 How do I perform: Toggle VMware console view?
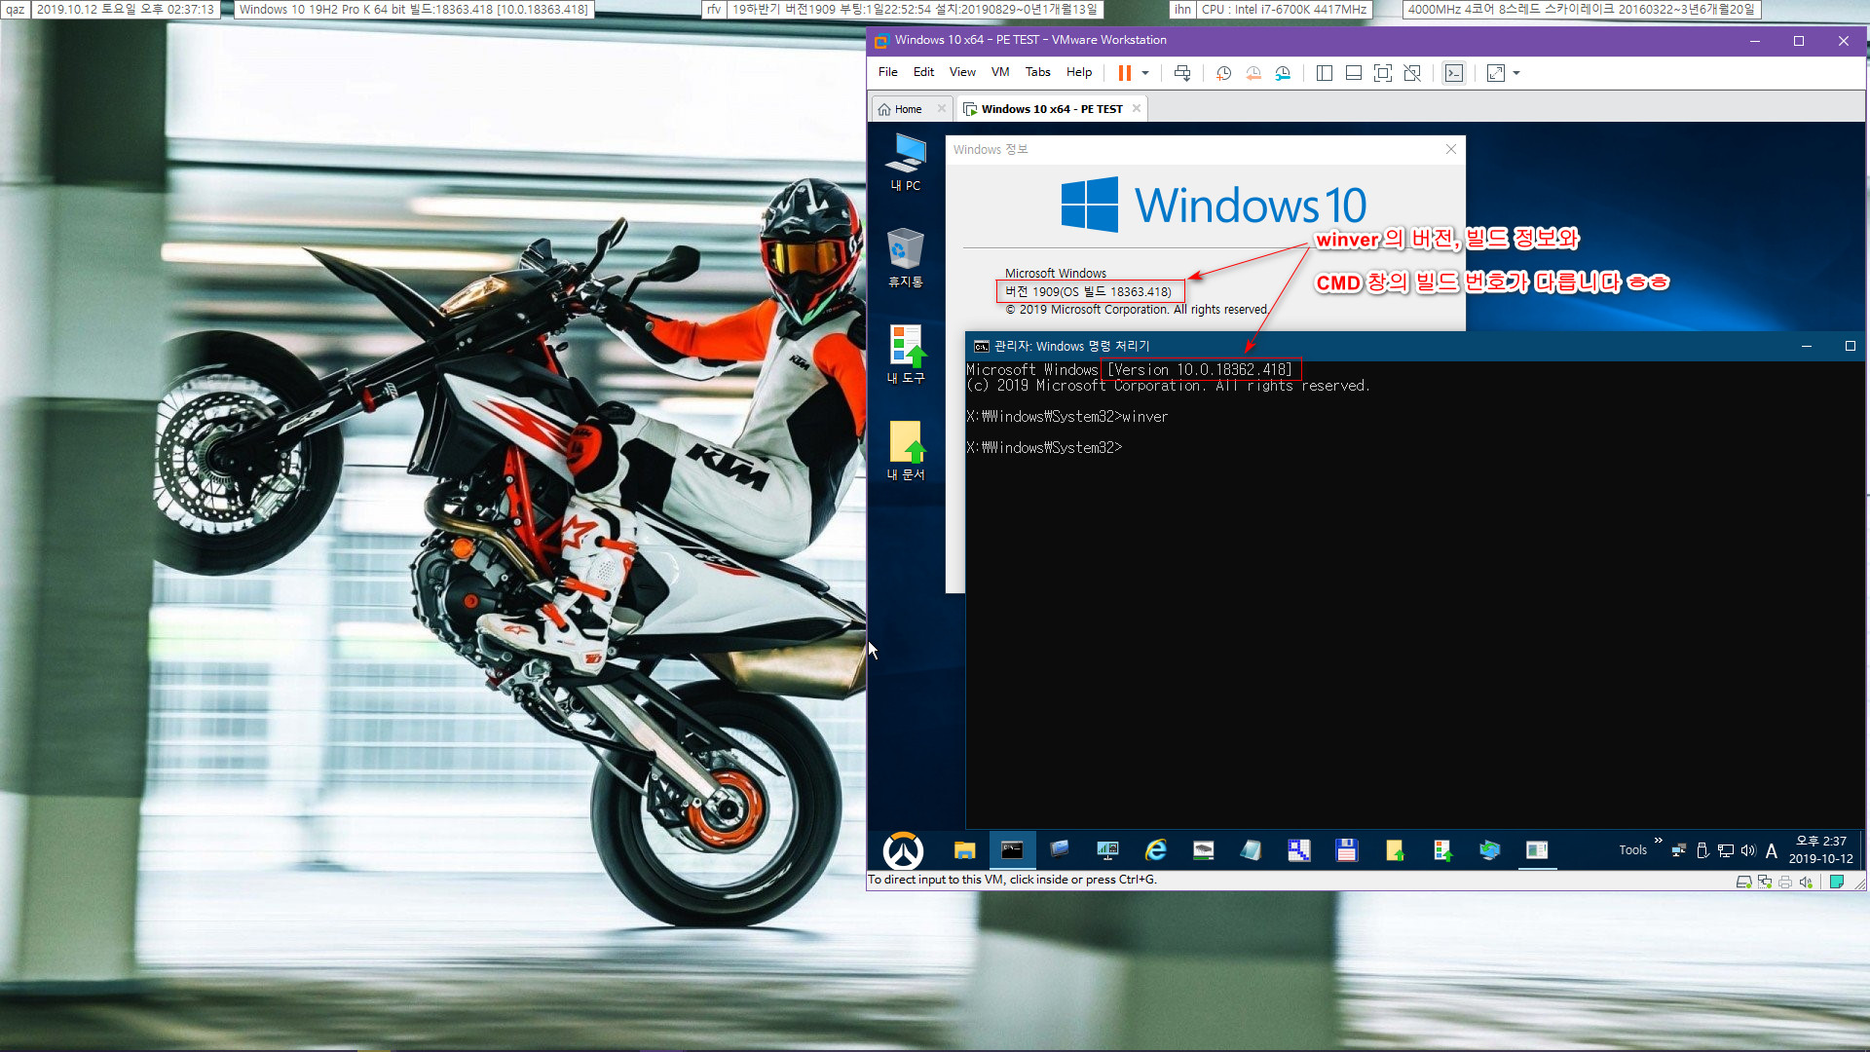click(1454, 73)
